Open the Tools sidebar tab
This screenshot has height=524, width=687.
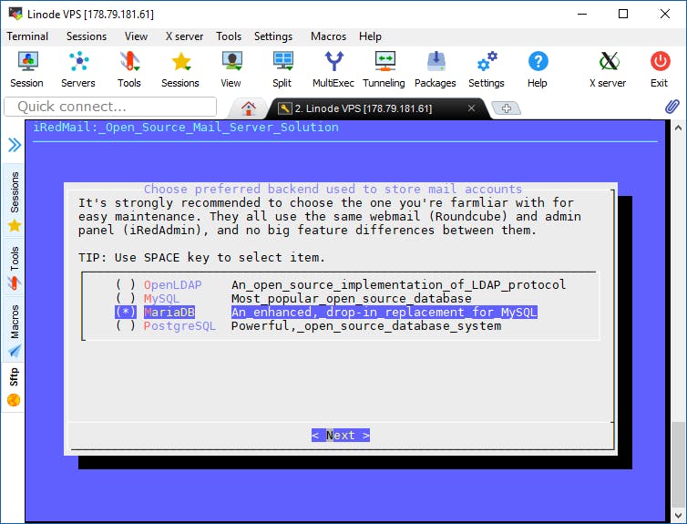[15, 267]
